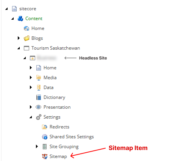Click the house icon under Content
Image resolution: width=187 pixels, height=161 pixels.
pos(26,28)
